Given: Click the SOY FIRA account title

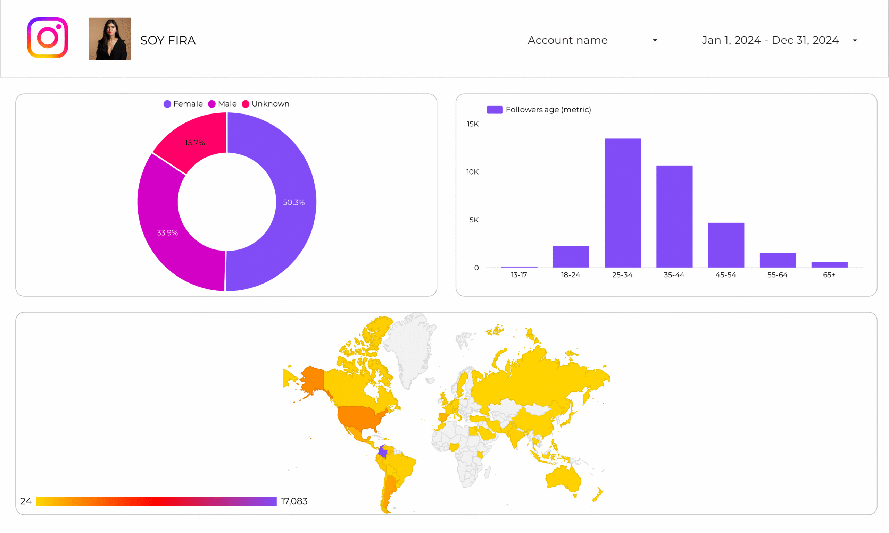Looking at the screenshot, I should pos(168,40).
